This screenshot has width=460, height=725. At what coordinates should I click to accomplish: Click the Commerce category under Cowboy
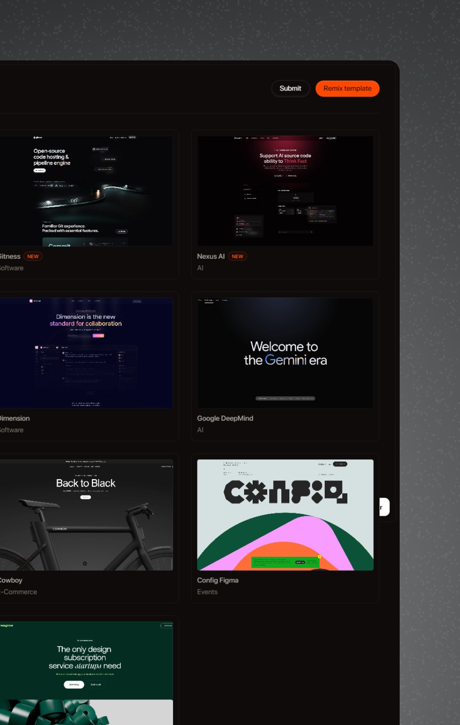[18, 592]
